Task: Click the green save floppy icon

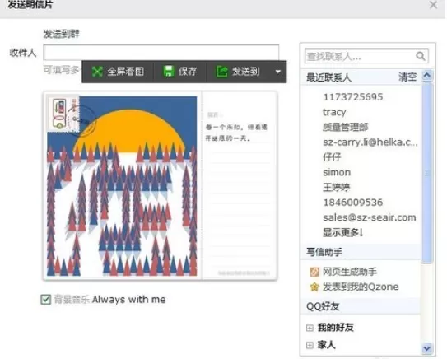Action: [169, 72]
